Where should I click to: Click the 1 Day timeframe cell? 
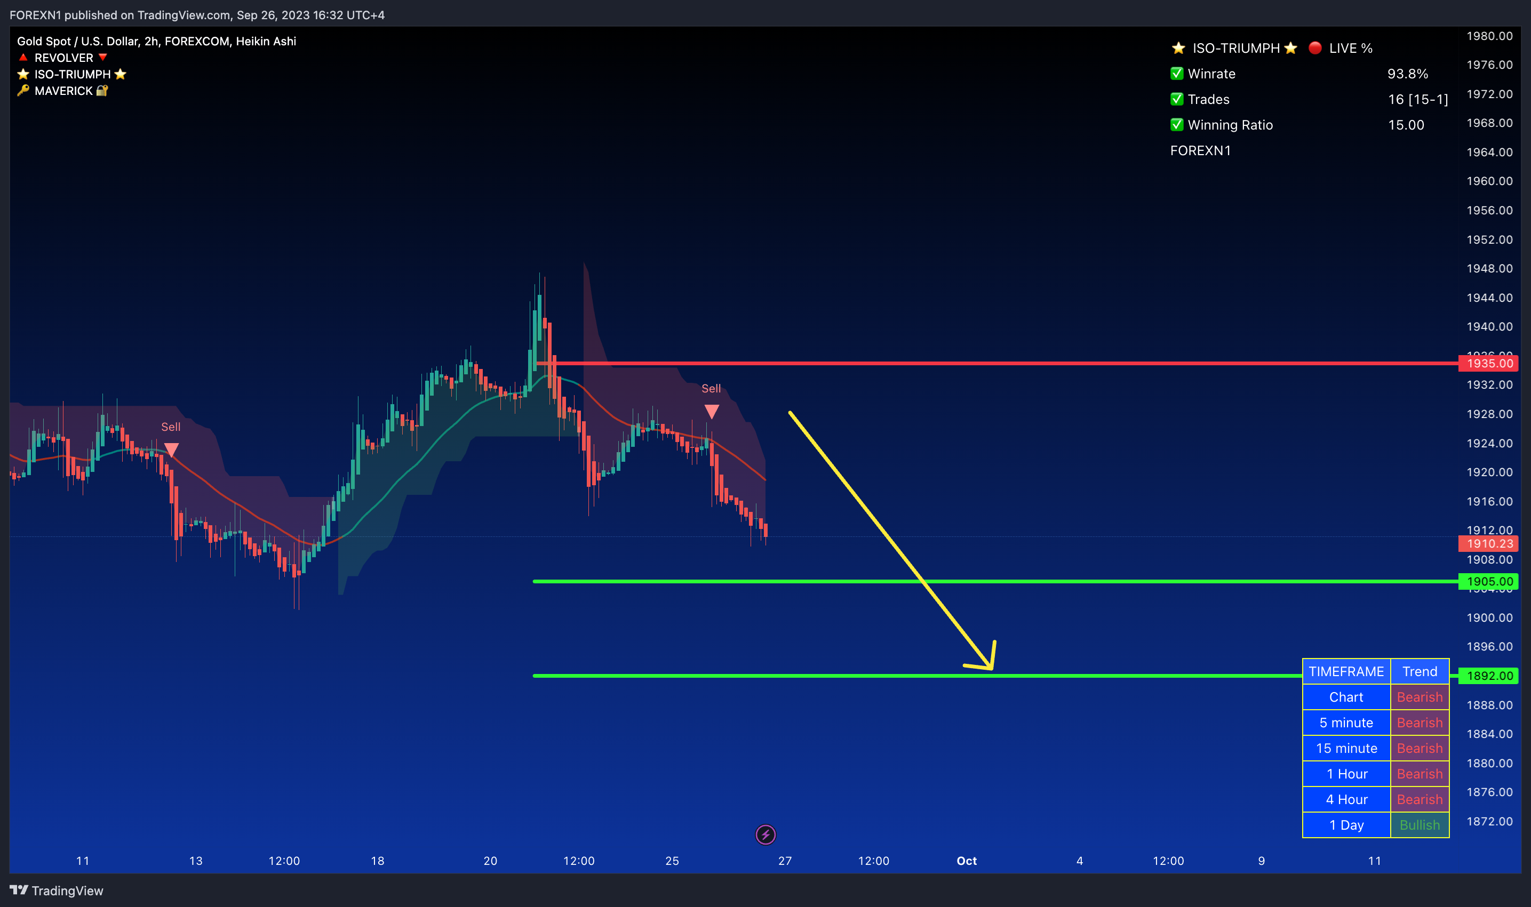pyautogui.click(x=1346, y=825)
